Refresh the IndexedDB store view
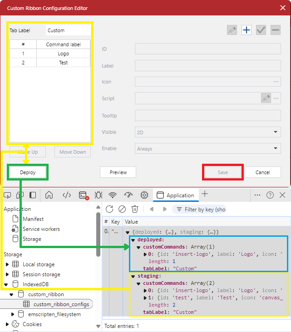Screen dimensions: 291x332 [x=109, y=209]
